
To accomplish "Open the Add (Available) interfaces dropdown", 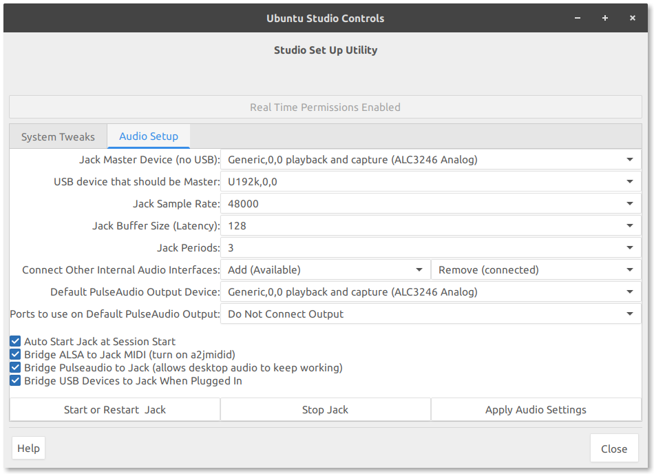I will click(x=325, y=270).
